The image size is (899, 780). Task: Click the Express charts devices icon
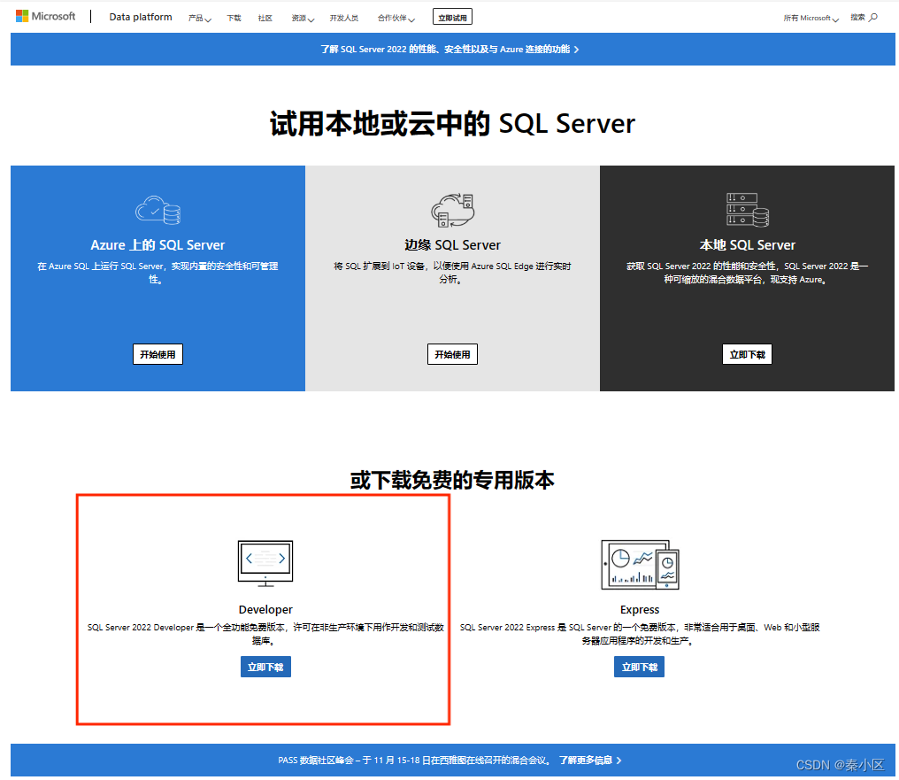point(640,565)
